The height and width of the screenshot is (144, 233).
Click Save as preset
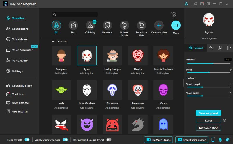point(208,113)
